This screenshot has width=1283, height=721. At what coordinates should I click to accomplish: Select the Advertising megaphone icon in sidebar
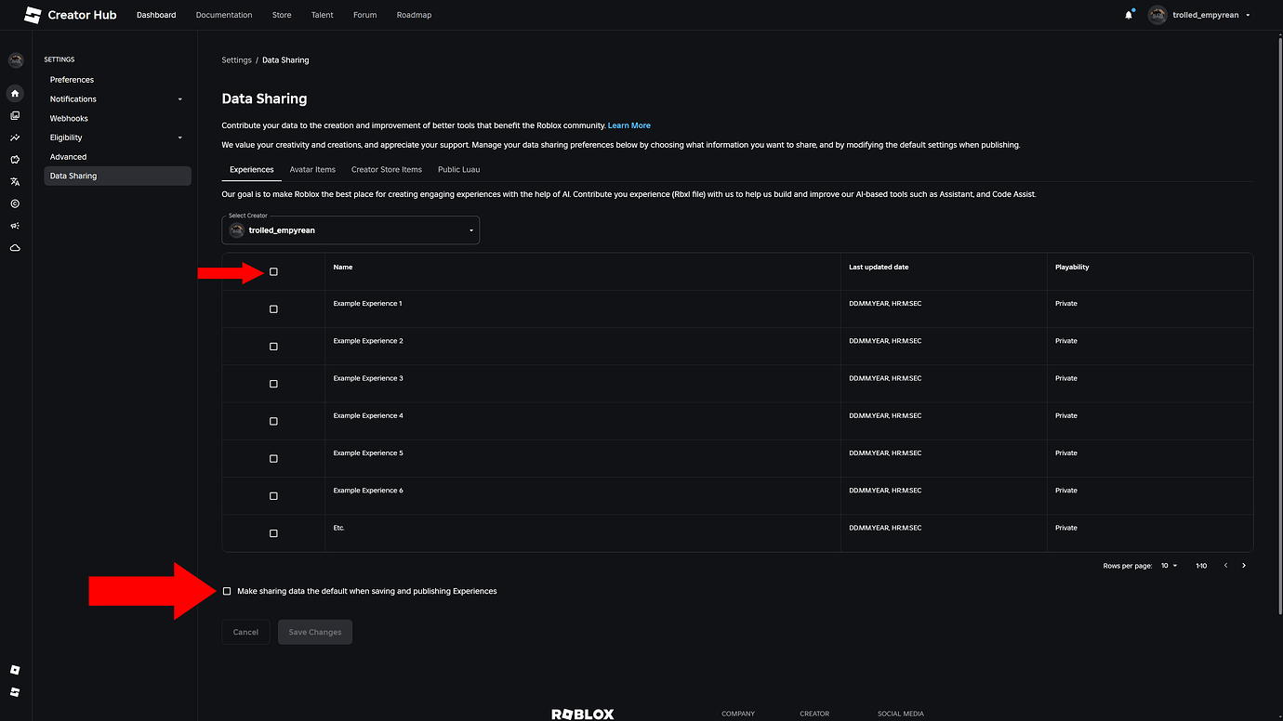pyautogui.click(x=14, y=225)
